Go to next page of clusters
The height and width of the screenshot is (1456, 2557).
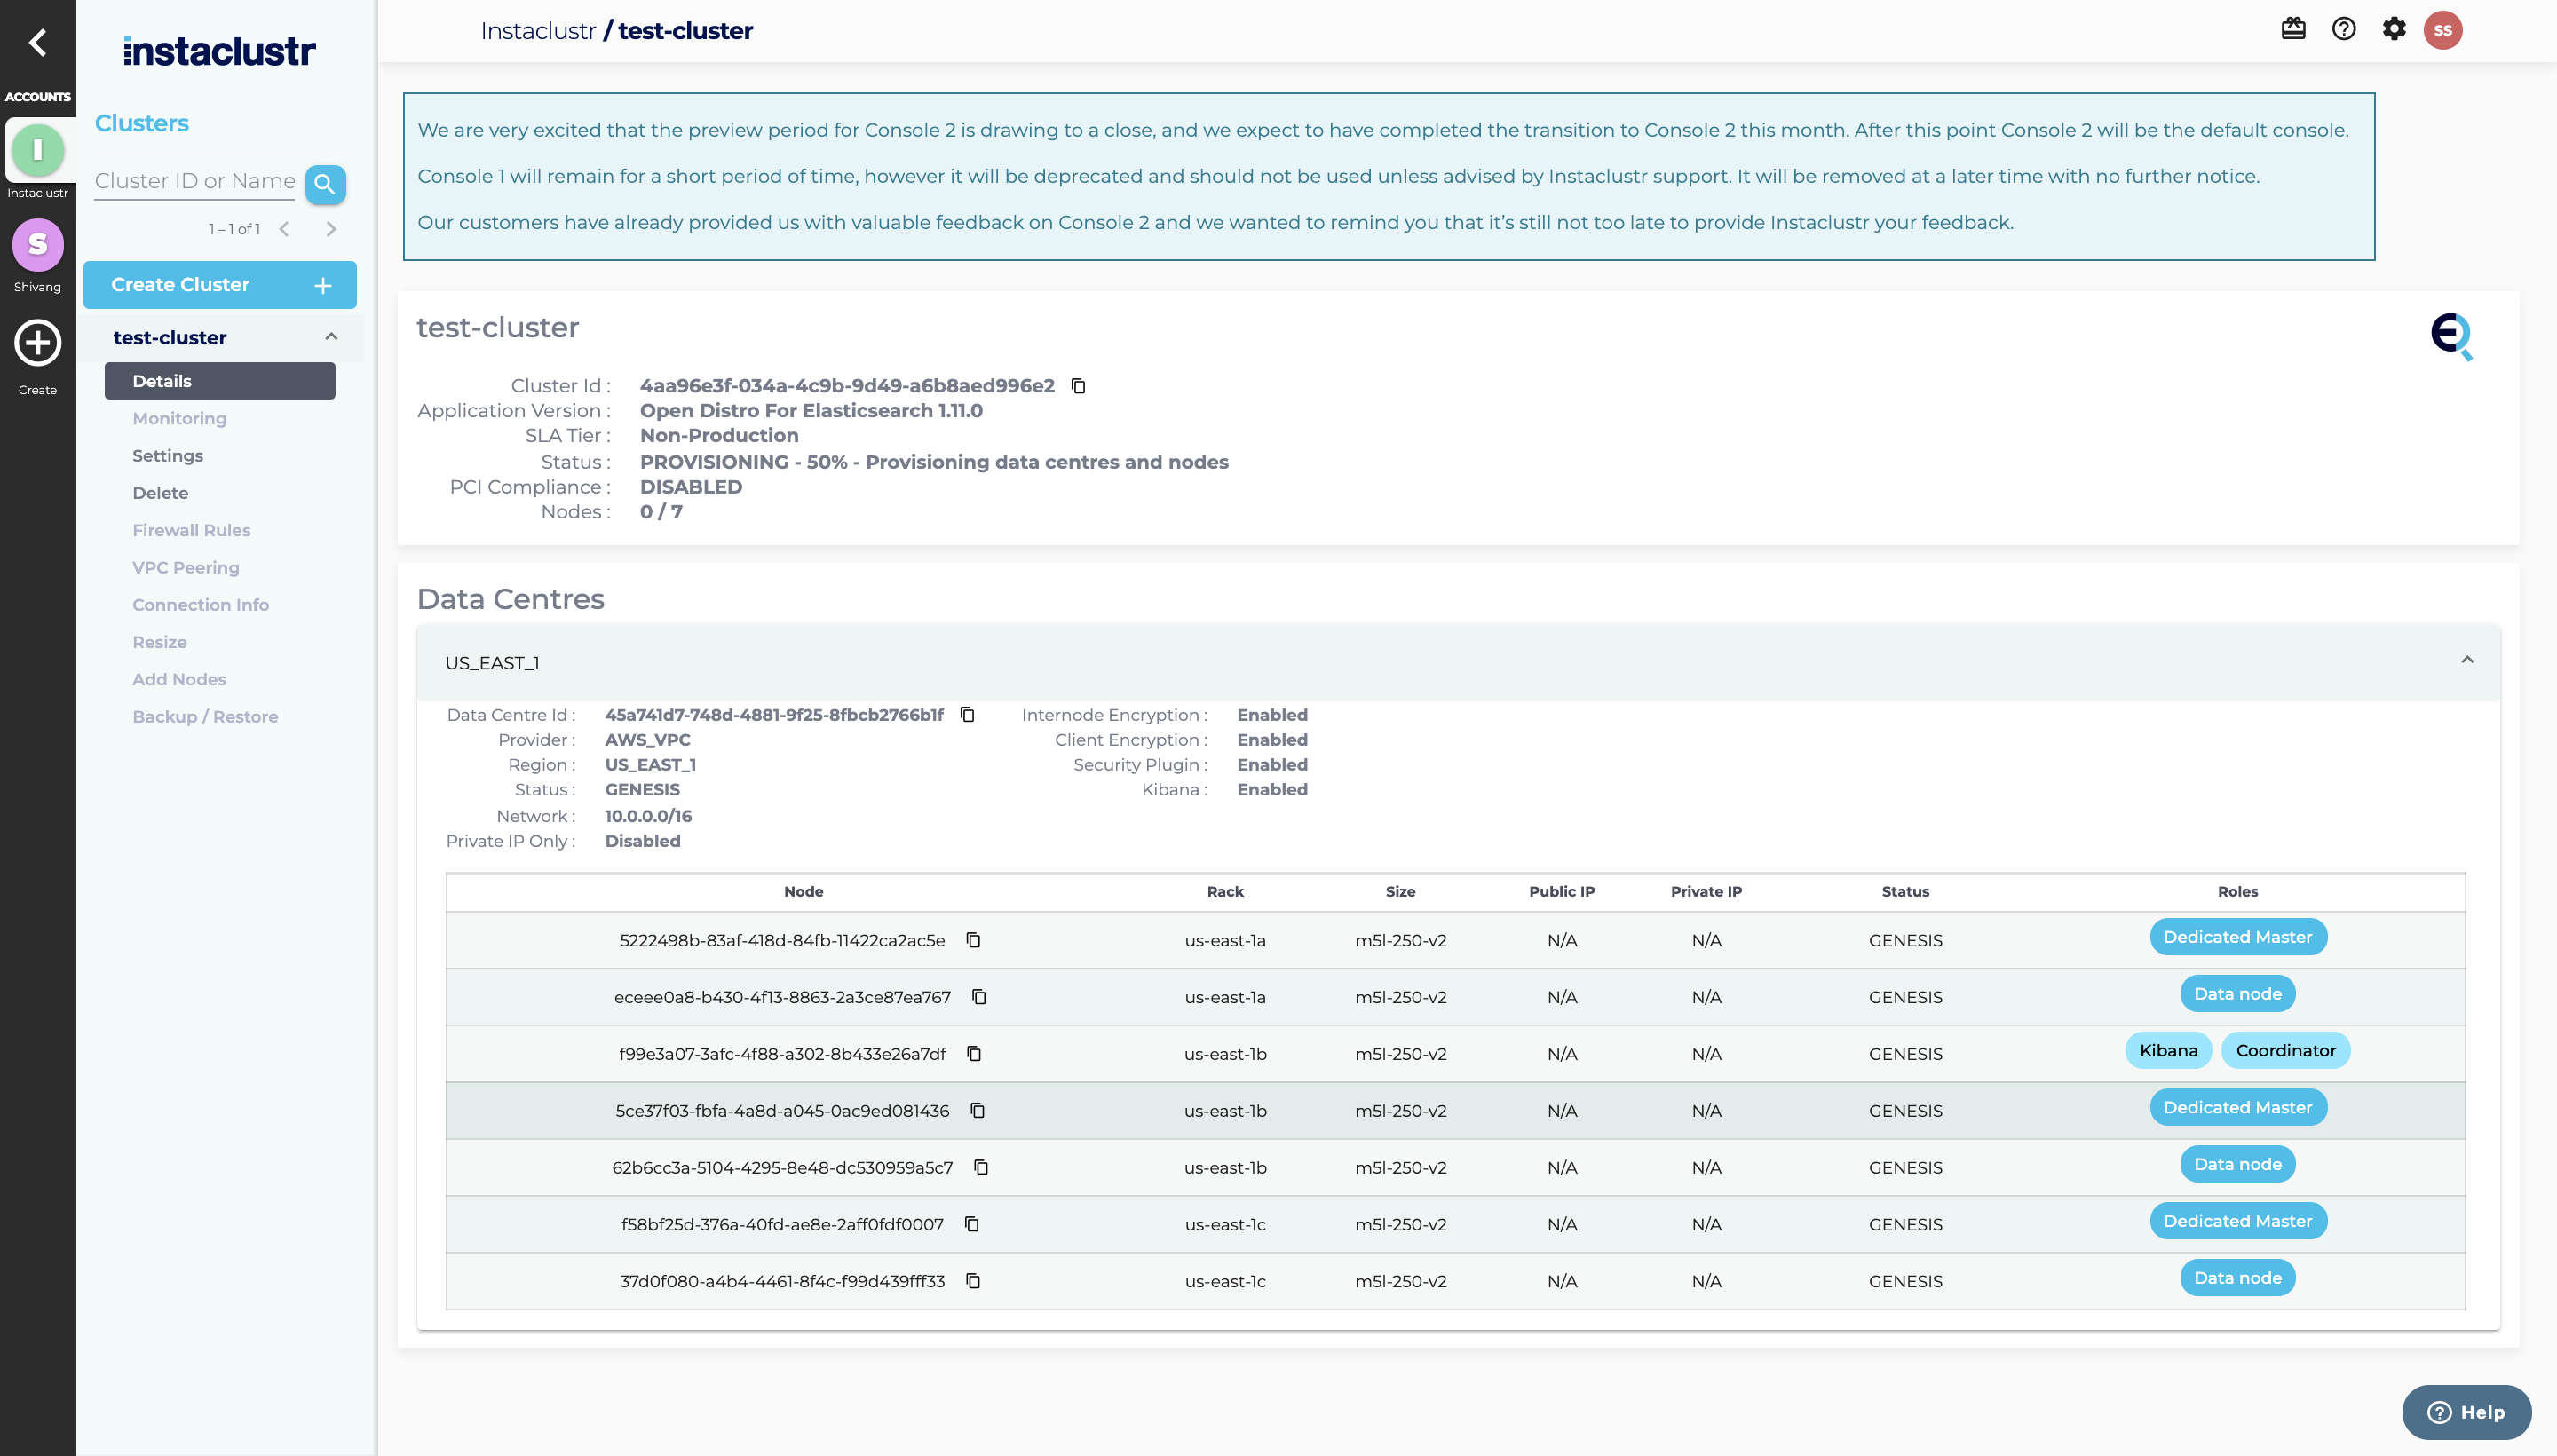[x=331, y=229]
